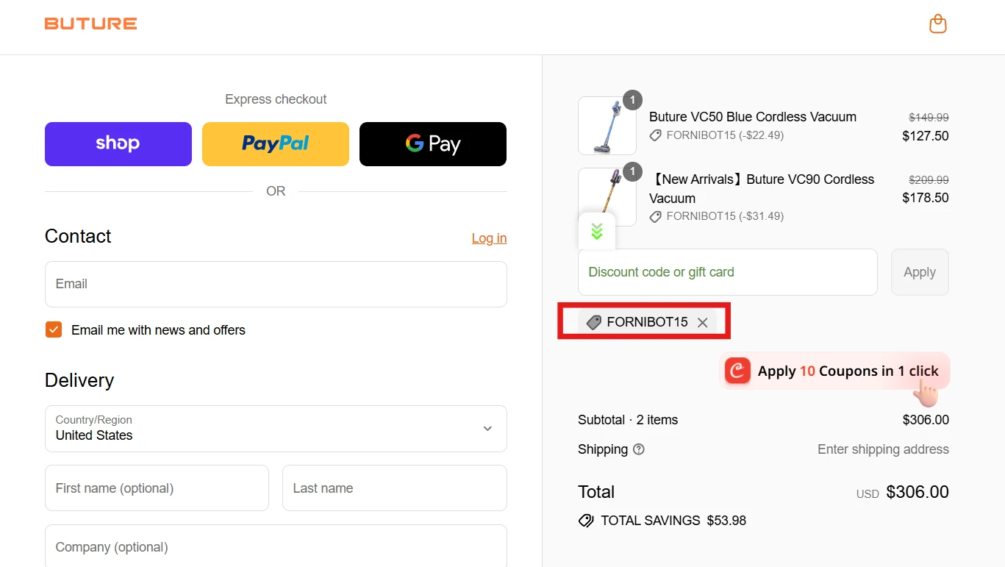Click the Enter shipping address text
The height and width of the screenshot is (567, 1005).
coord(883,449)
